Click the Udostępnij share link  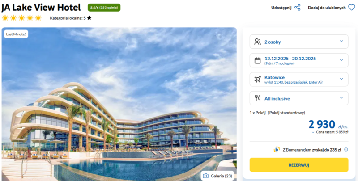(x=281, y=8)
